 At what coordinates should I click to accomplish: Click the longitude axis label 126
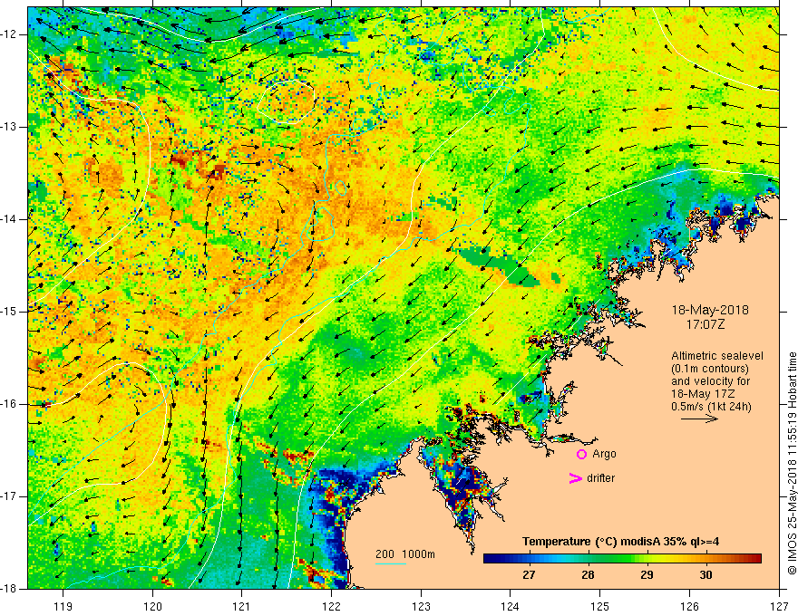(x=689, y=606)
